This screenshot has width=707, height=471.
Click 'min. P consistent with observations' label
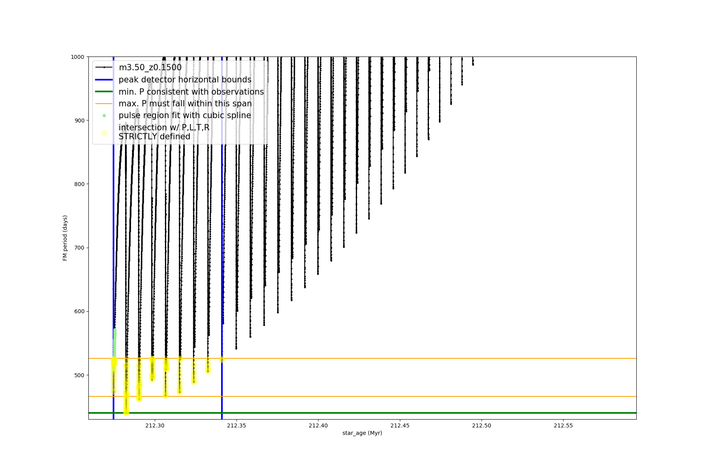(x=191, y=92)
